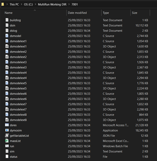
Task: Click the buildlog text document icon
Action: point(7,20)
